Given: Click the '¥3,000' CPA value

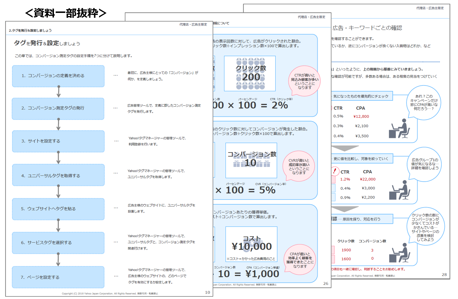Looking at the screenshot, I should point(368,188).
